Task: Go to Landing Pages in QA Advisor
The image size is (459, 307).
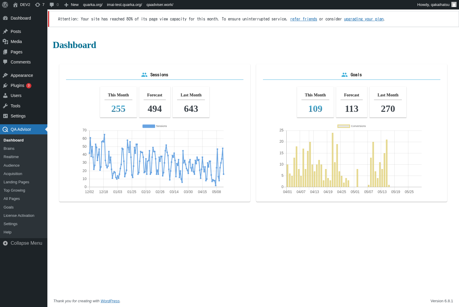Action: 16,182
